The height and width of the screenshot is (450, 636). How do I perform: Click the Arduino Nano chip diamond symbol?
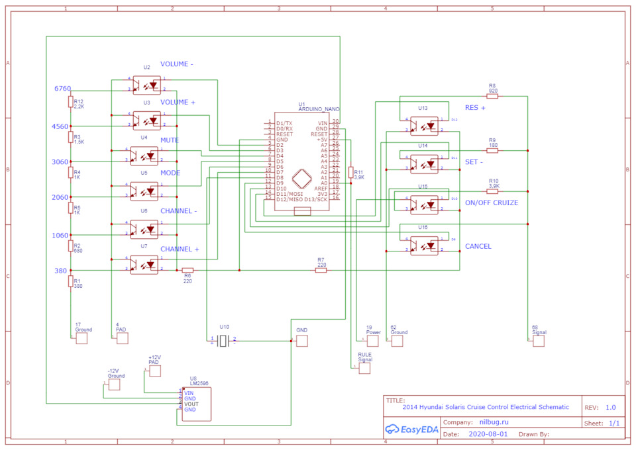[x=301, y=179]
